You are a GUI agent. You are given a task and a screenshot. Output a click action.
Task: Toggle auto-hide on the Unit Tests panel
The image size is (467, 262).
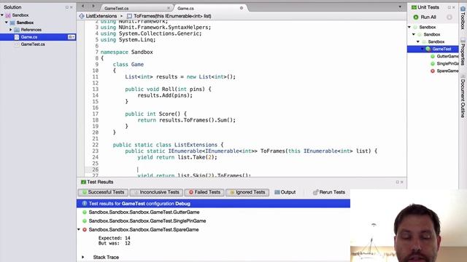[x=449, y=7]
